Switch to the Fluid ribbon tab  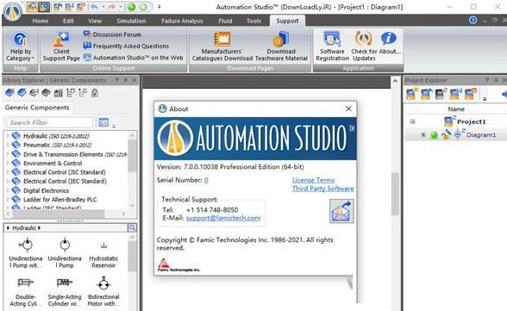tap(225, 21)
